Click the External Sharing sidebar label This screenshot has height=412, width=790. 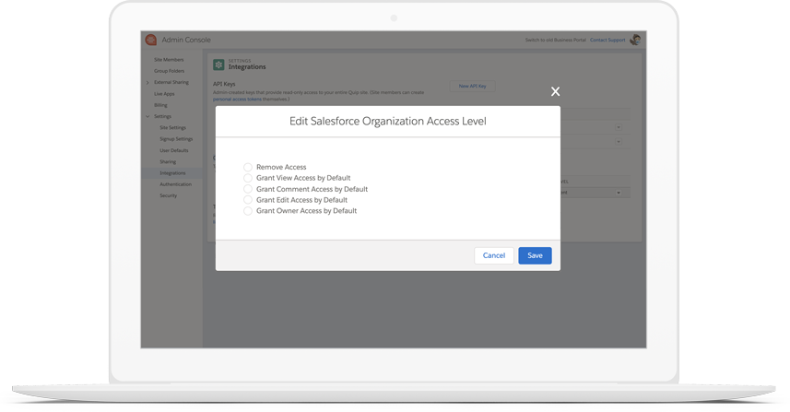tap(171, 82)
